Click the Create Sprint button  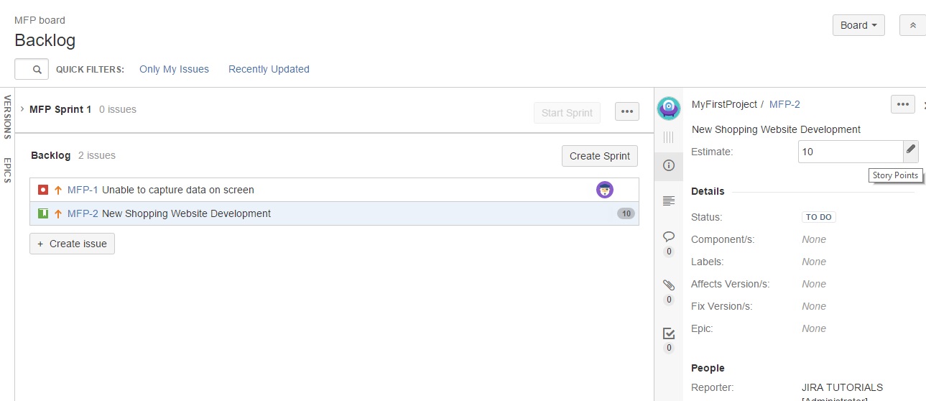(x=599, y=156)
